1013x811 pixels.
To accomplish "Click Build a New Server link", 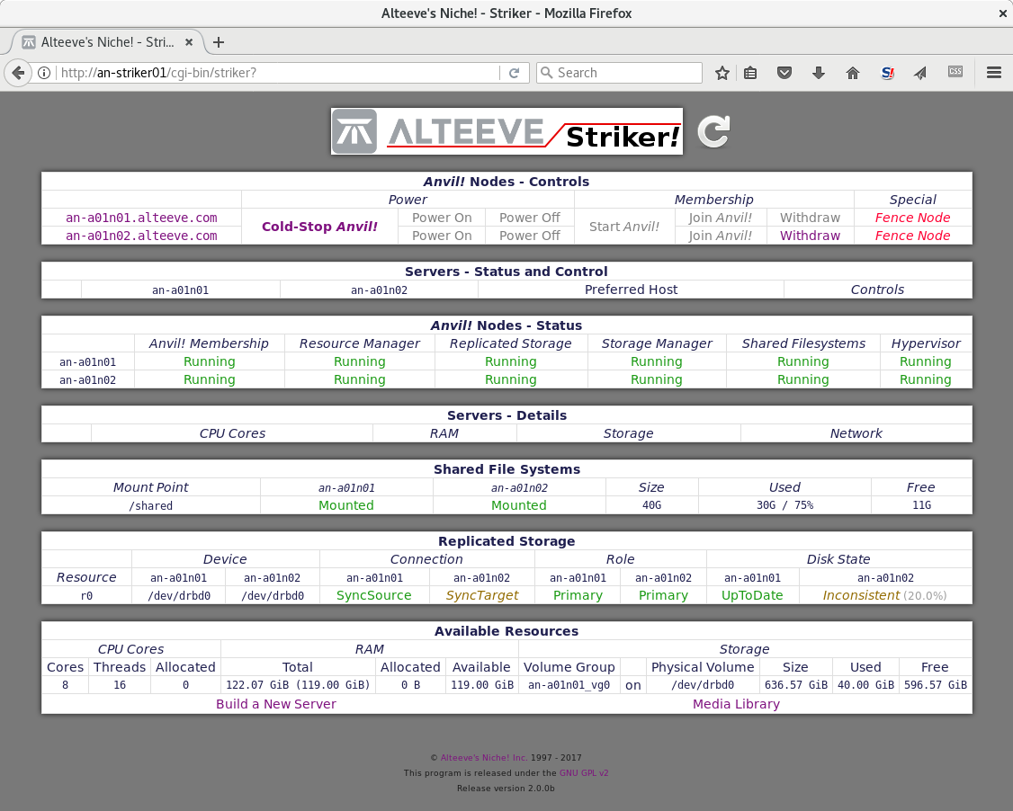I will tap(276, 704).
